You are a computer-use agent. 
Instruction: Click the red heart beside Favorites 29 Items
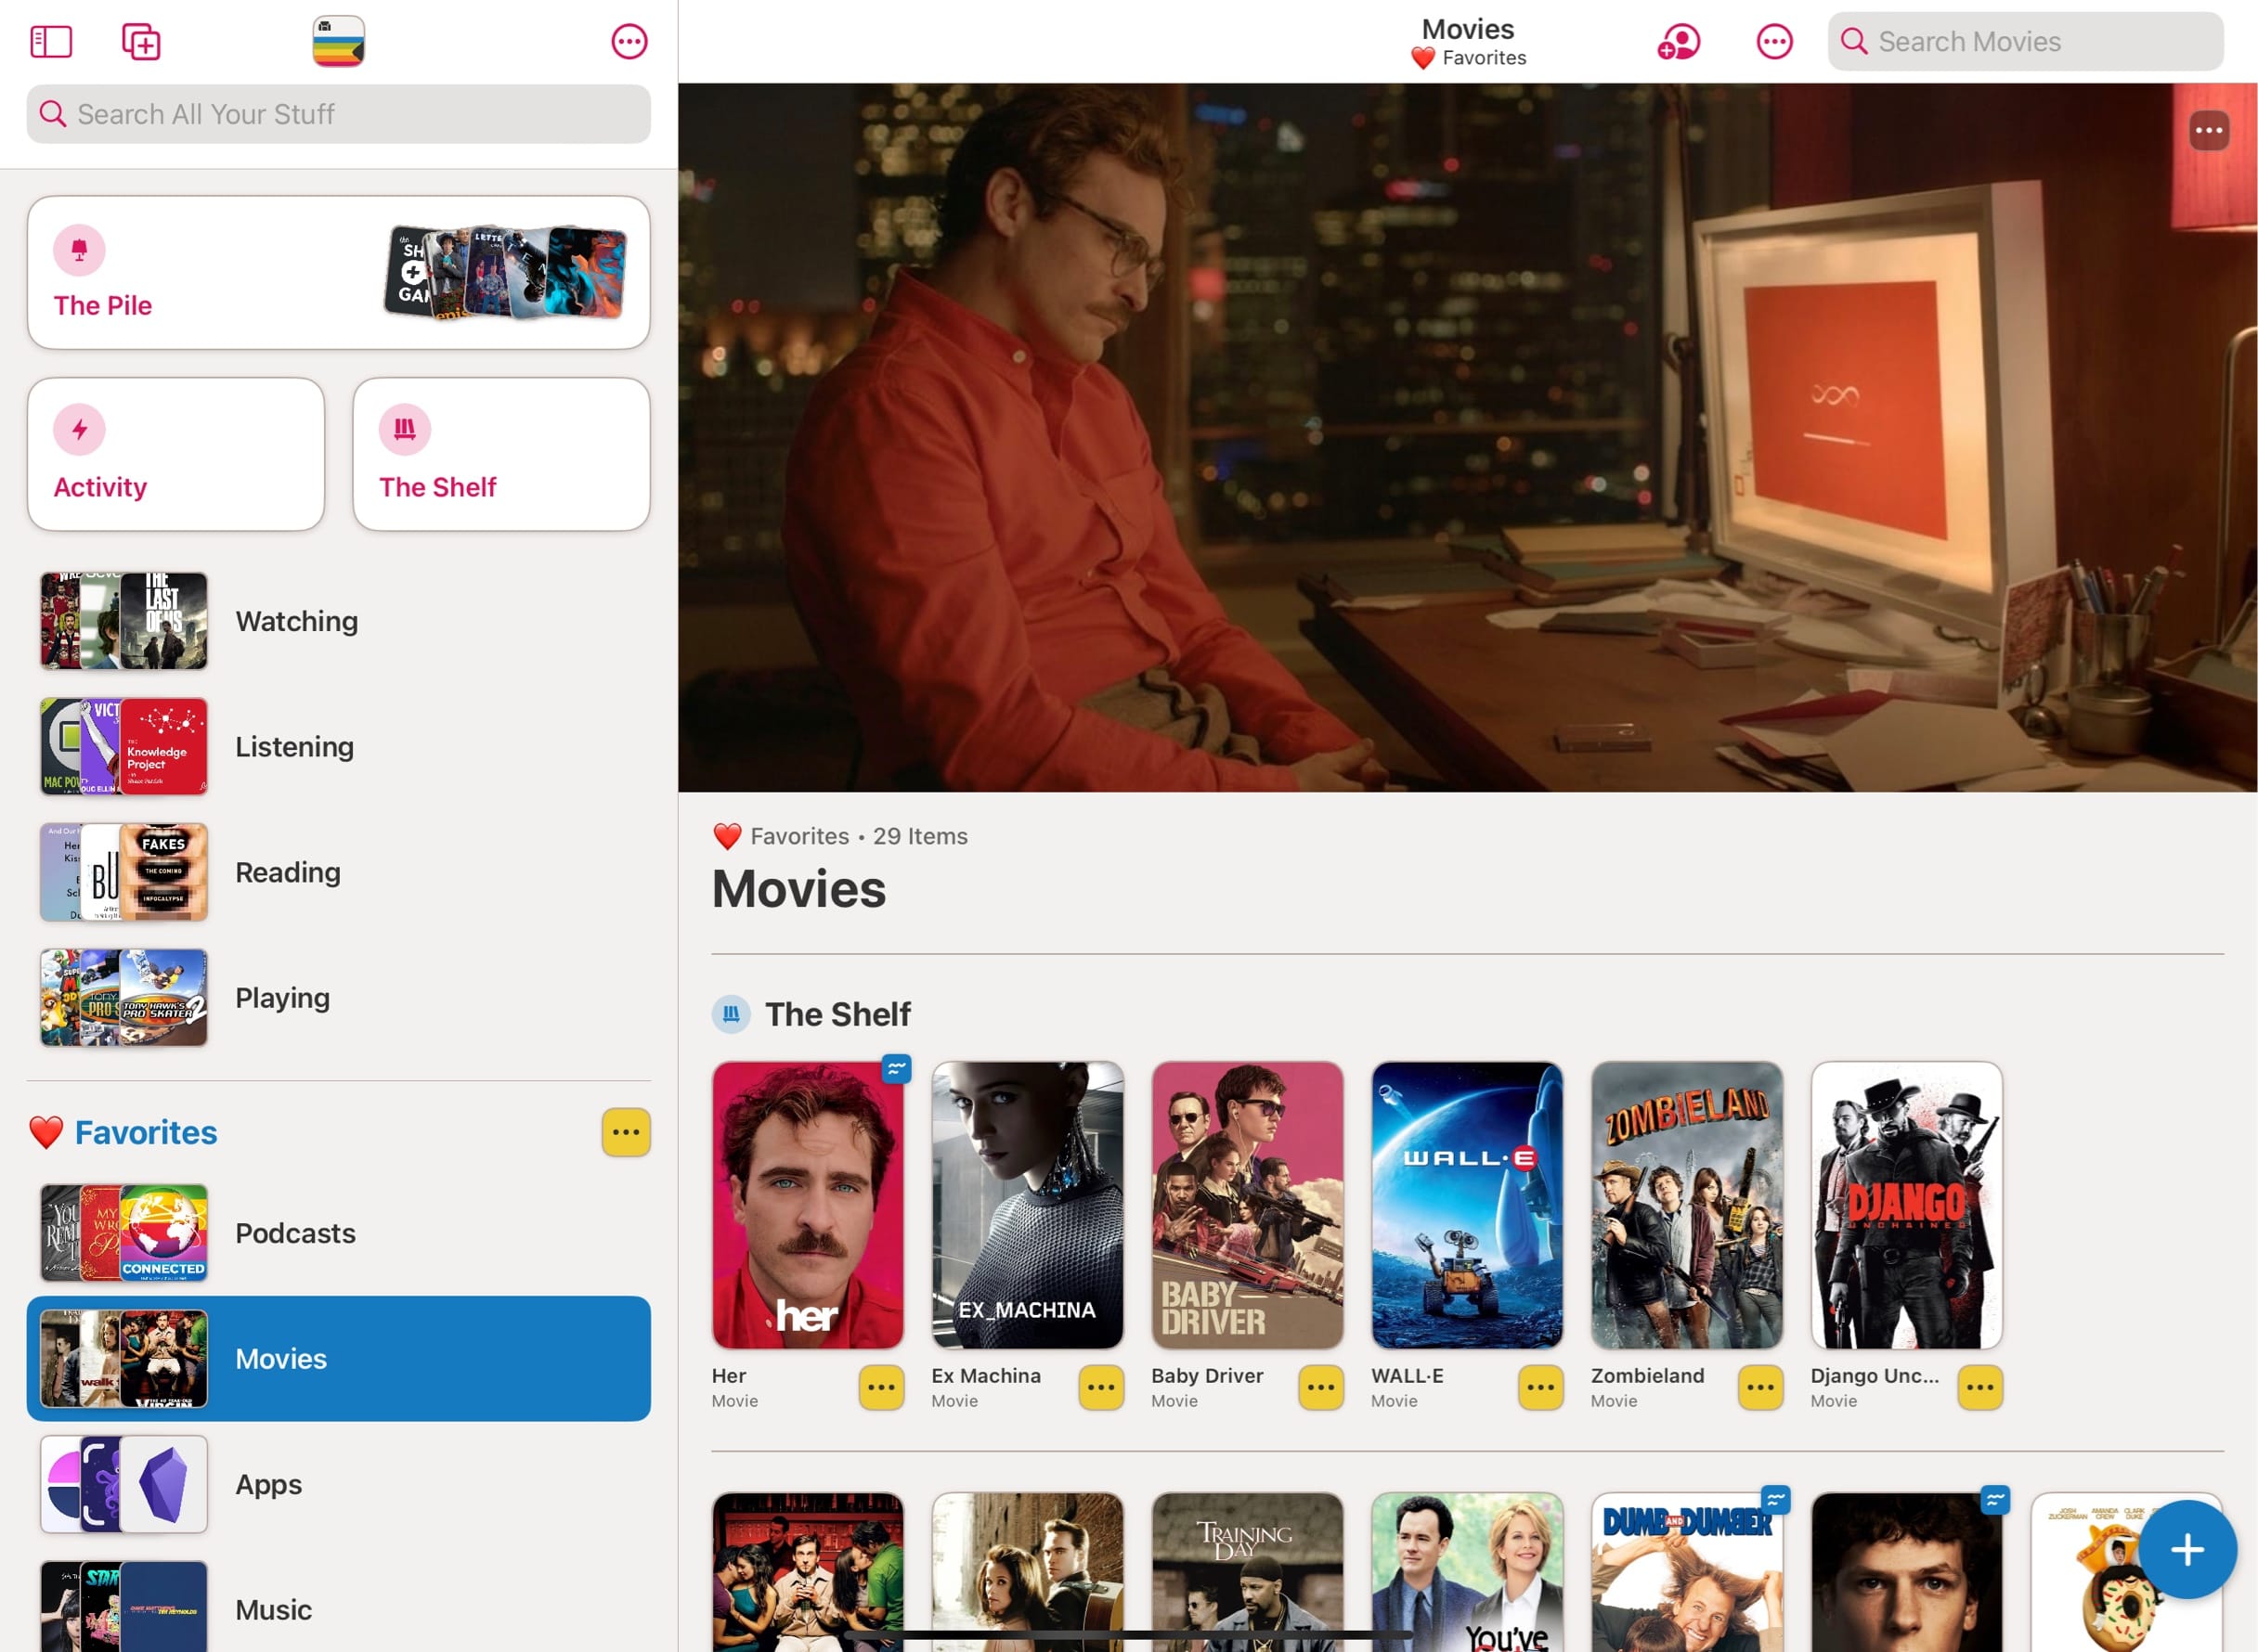coord(727,836)
